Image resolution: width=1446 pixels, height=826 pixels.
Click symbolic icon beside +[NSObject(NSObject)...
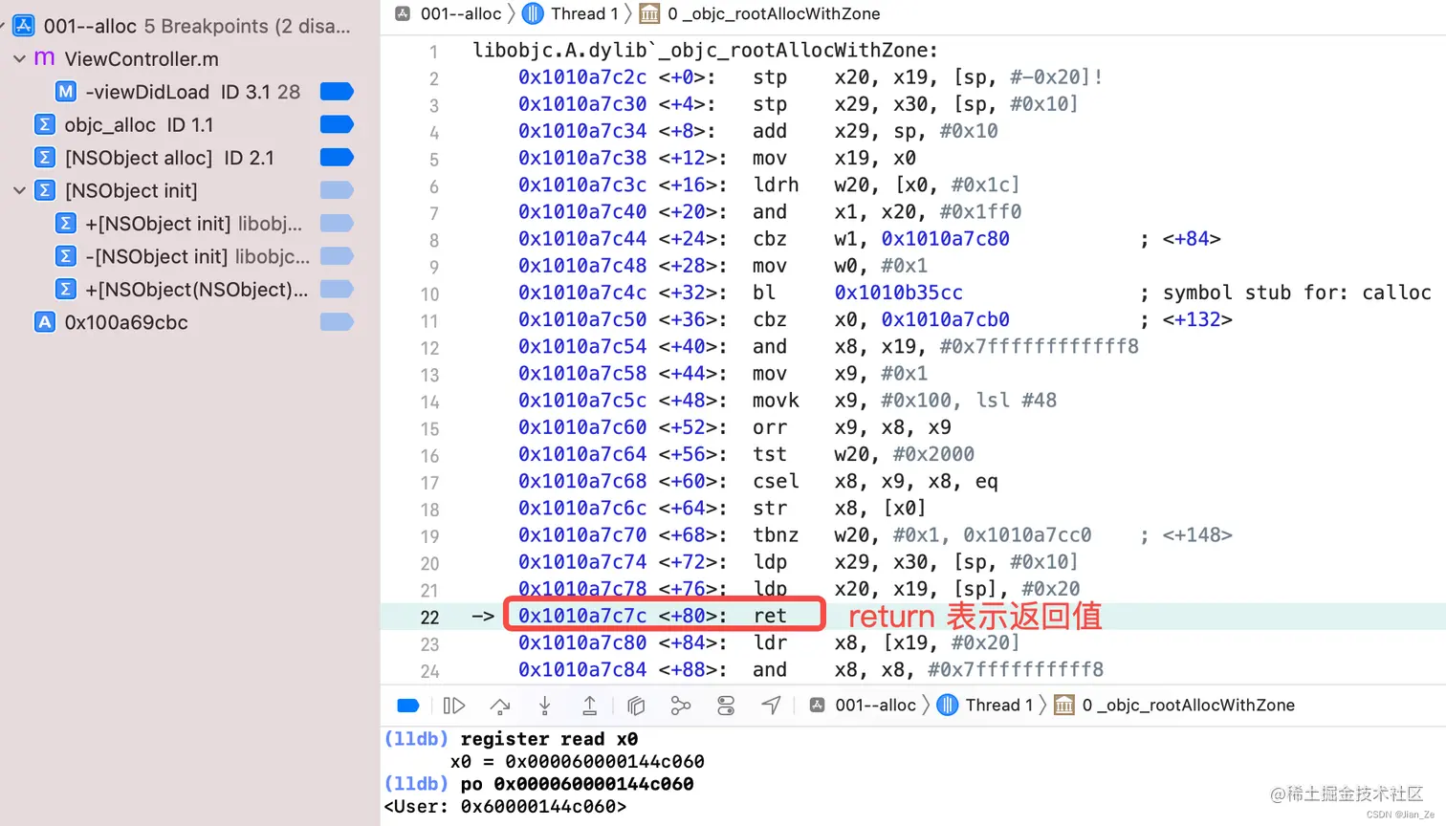65,289
